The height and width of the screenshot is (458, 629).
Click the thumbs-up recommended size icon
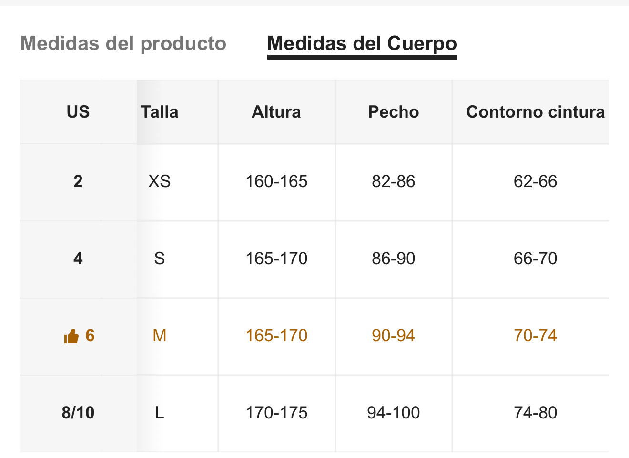pyautogui.click(x=71, y=337)
